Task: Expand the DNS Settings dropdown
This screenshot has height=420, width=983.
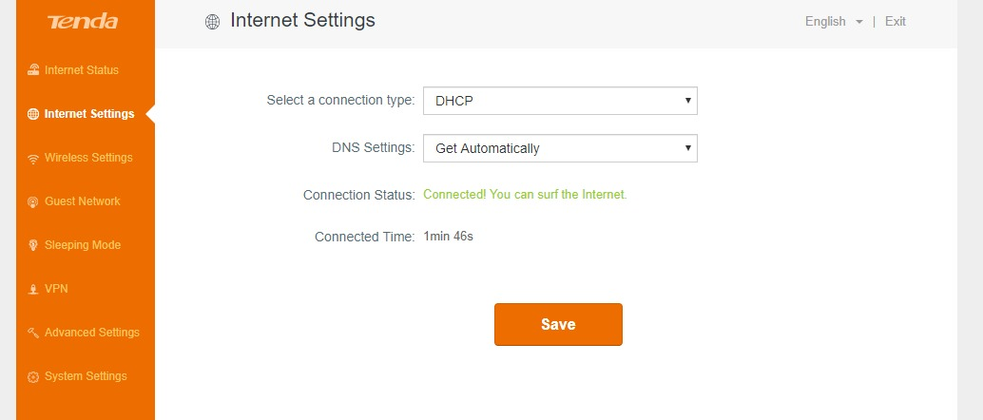Action: (x=560, y=148)
